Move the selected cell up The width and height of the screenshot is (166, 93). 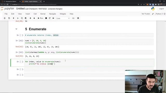tap(30, 18)
